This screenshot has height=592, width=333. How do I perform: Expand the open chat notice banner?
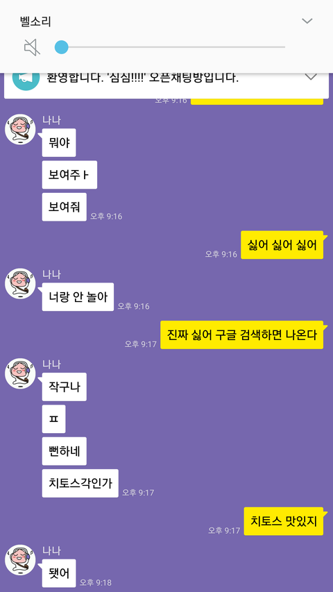[x=310, y=77]
